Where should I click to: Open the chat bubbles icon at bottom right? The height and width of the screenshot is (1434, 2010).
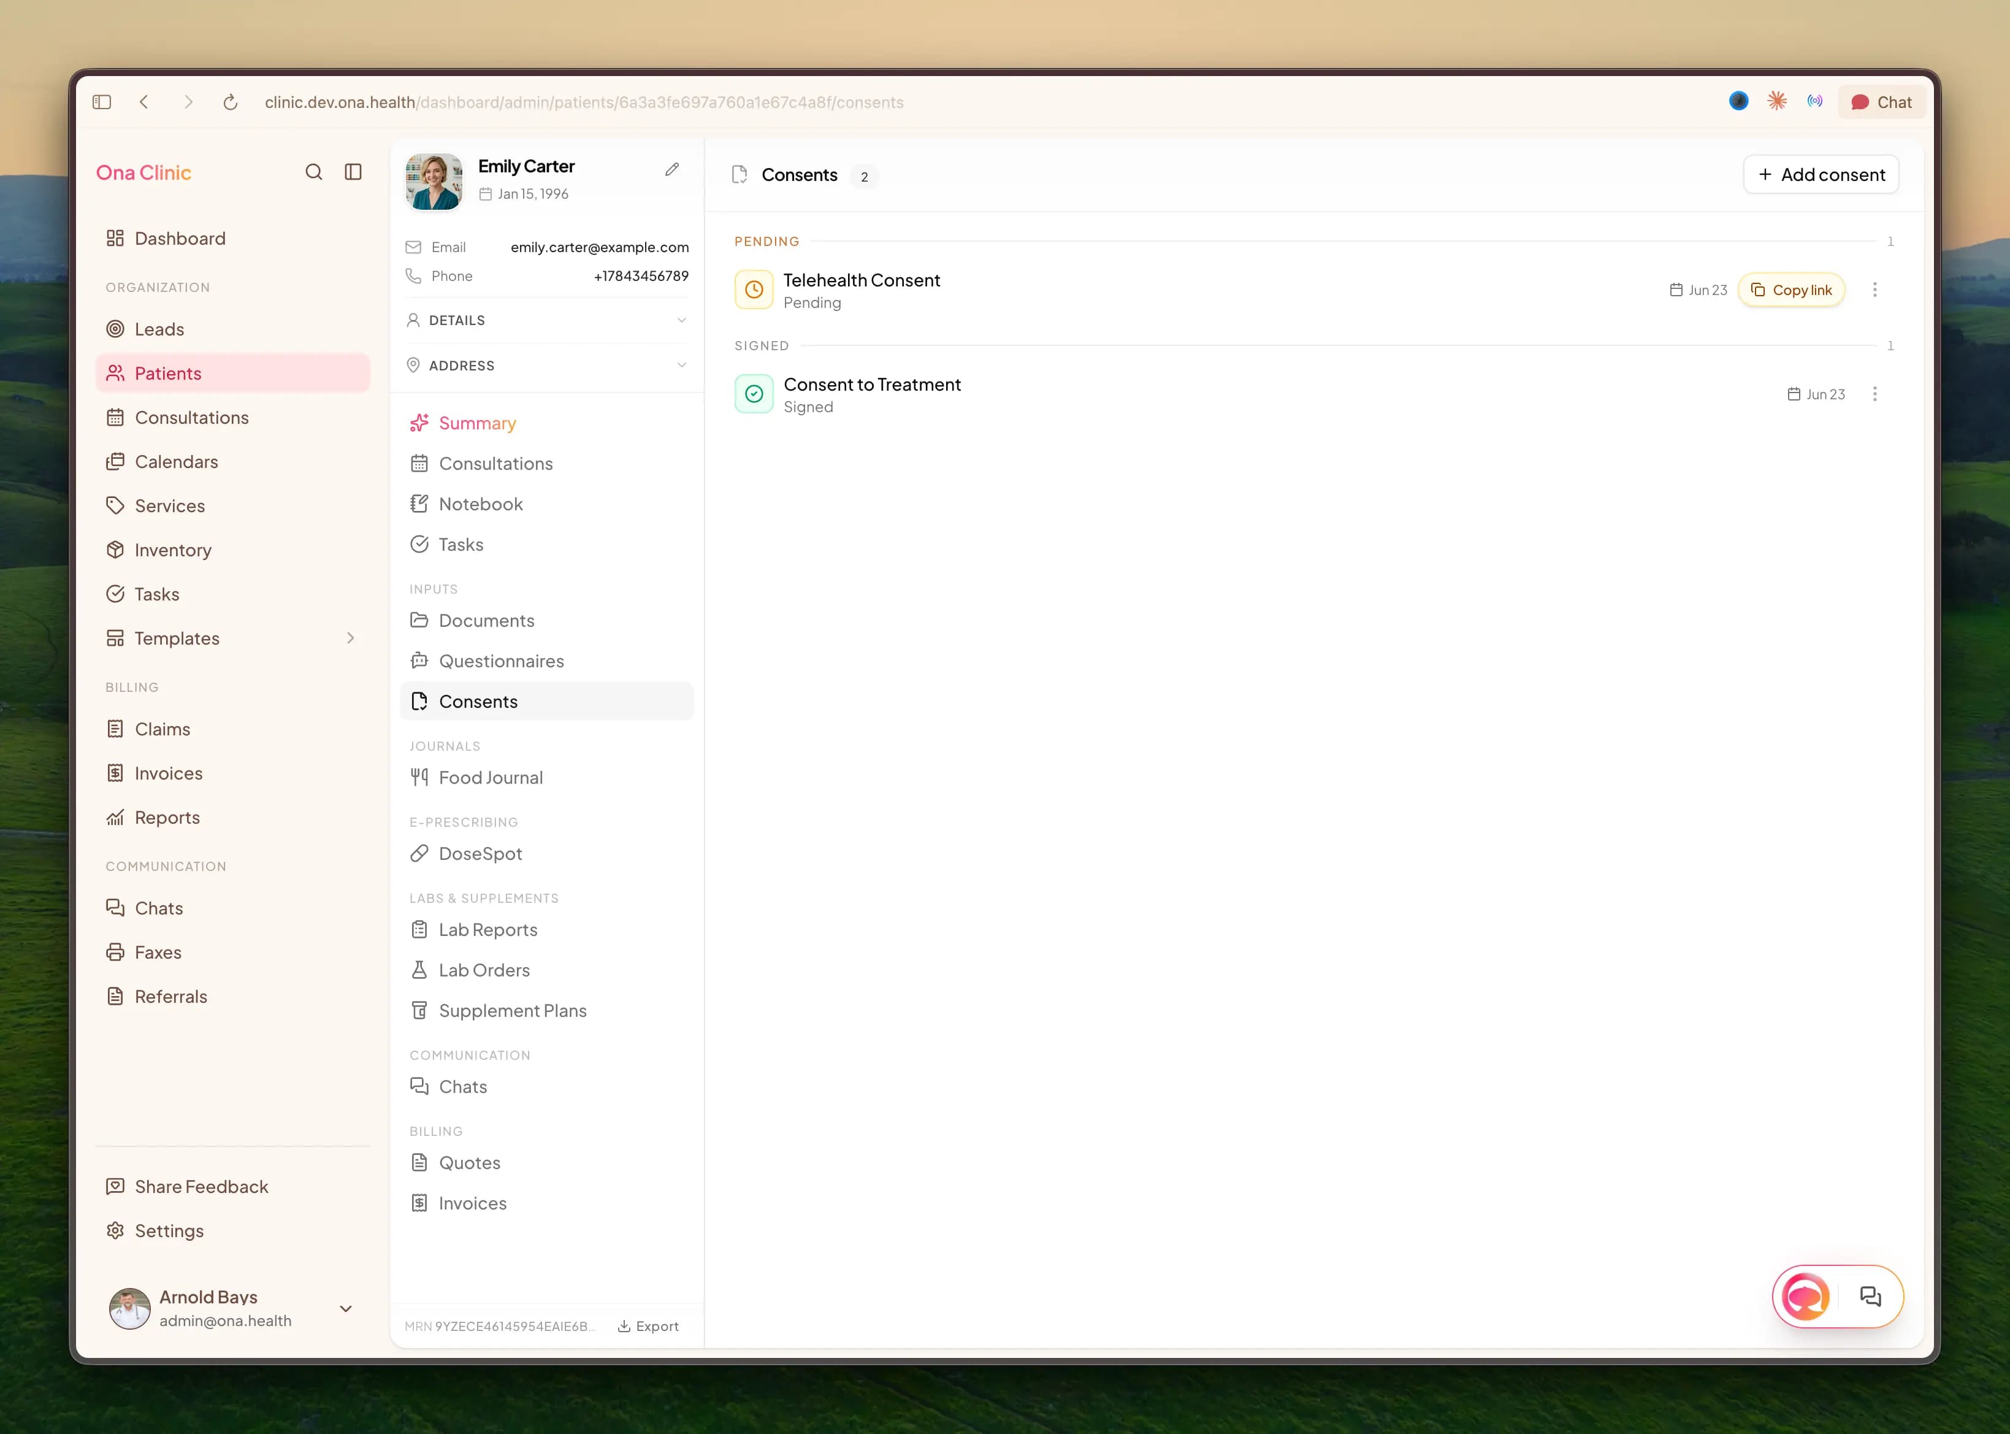[1871, 1296]
